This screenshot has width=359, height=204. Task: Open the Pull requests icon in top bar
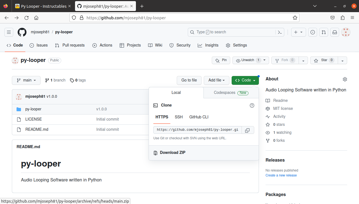coord(323,32)
